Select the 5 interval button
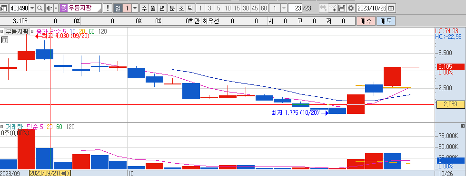This screenshot has height=176, width=466. click(219, 8)
